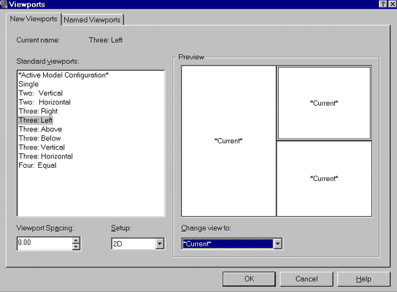Select the New Viewports tab
This screenshot has width=397, height=292.
33,19
